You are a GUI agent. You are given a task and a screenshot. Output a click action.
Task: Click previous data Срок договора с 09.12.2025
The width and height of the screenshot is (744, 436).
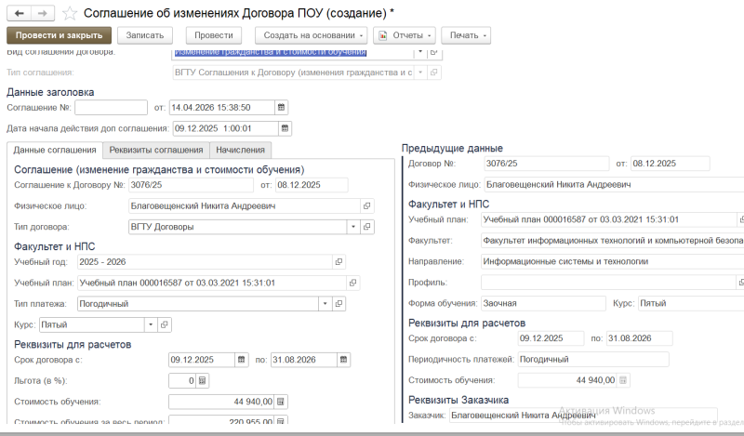click(551, 338)
